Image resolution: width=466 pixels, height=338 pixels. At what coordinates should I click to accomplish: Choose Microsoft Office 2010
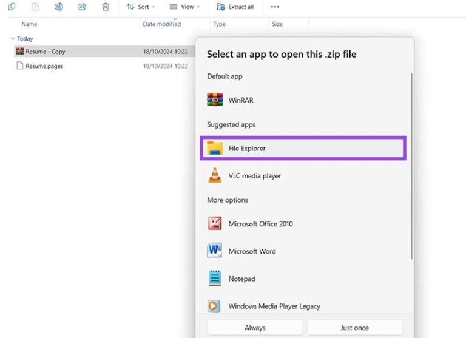coord(303,224)
